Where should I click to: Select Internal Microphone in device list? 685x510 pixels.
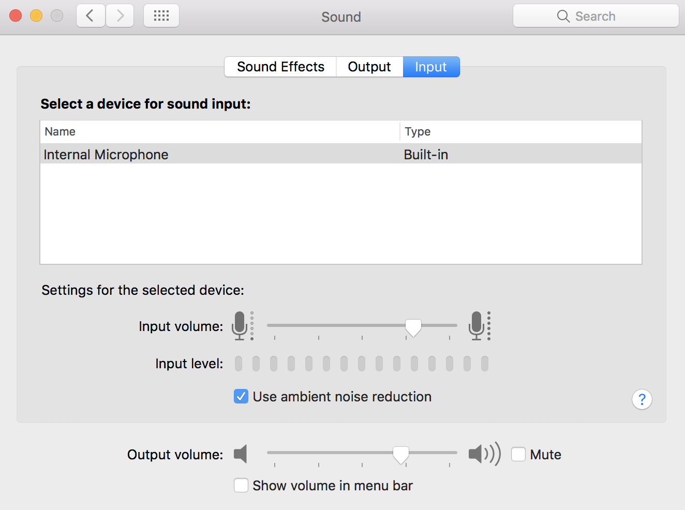pos(106,154)
